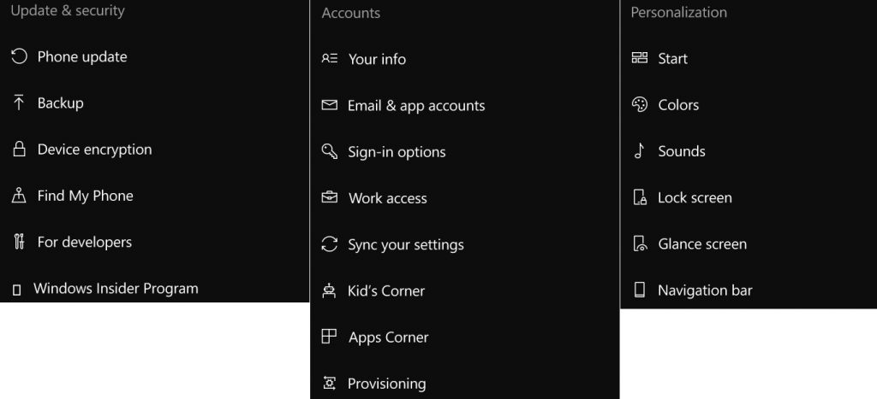Select Provisioning label
The image size is (877, 399).
click(386, 384)
